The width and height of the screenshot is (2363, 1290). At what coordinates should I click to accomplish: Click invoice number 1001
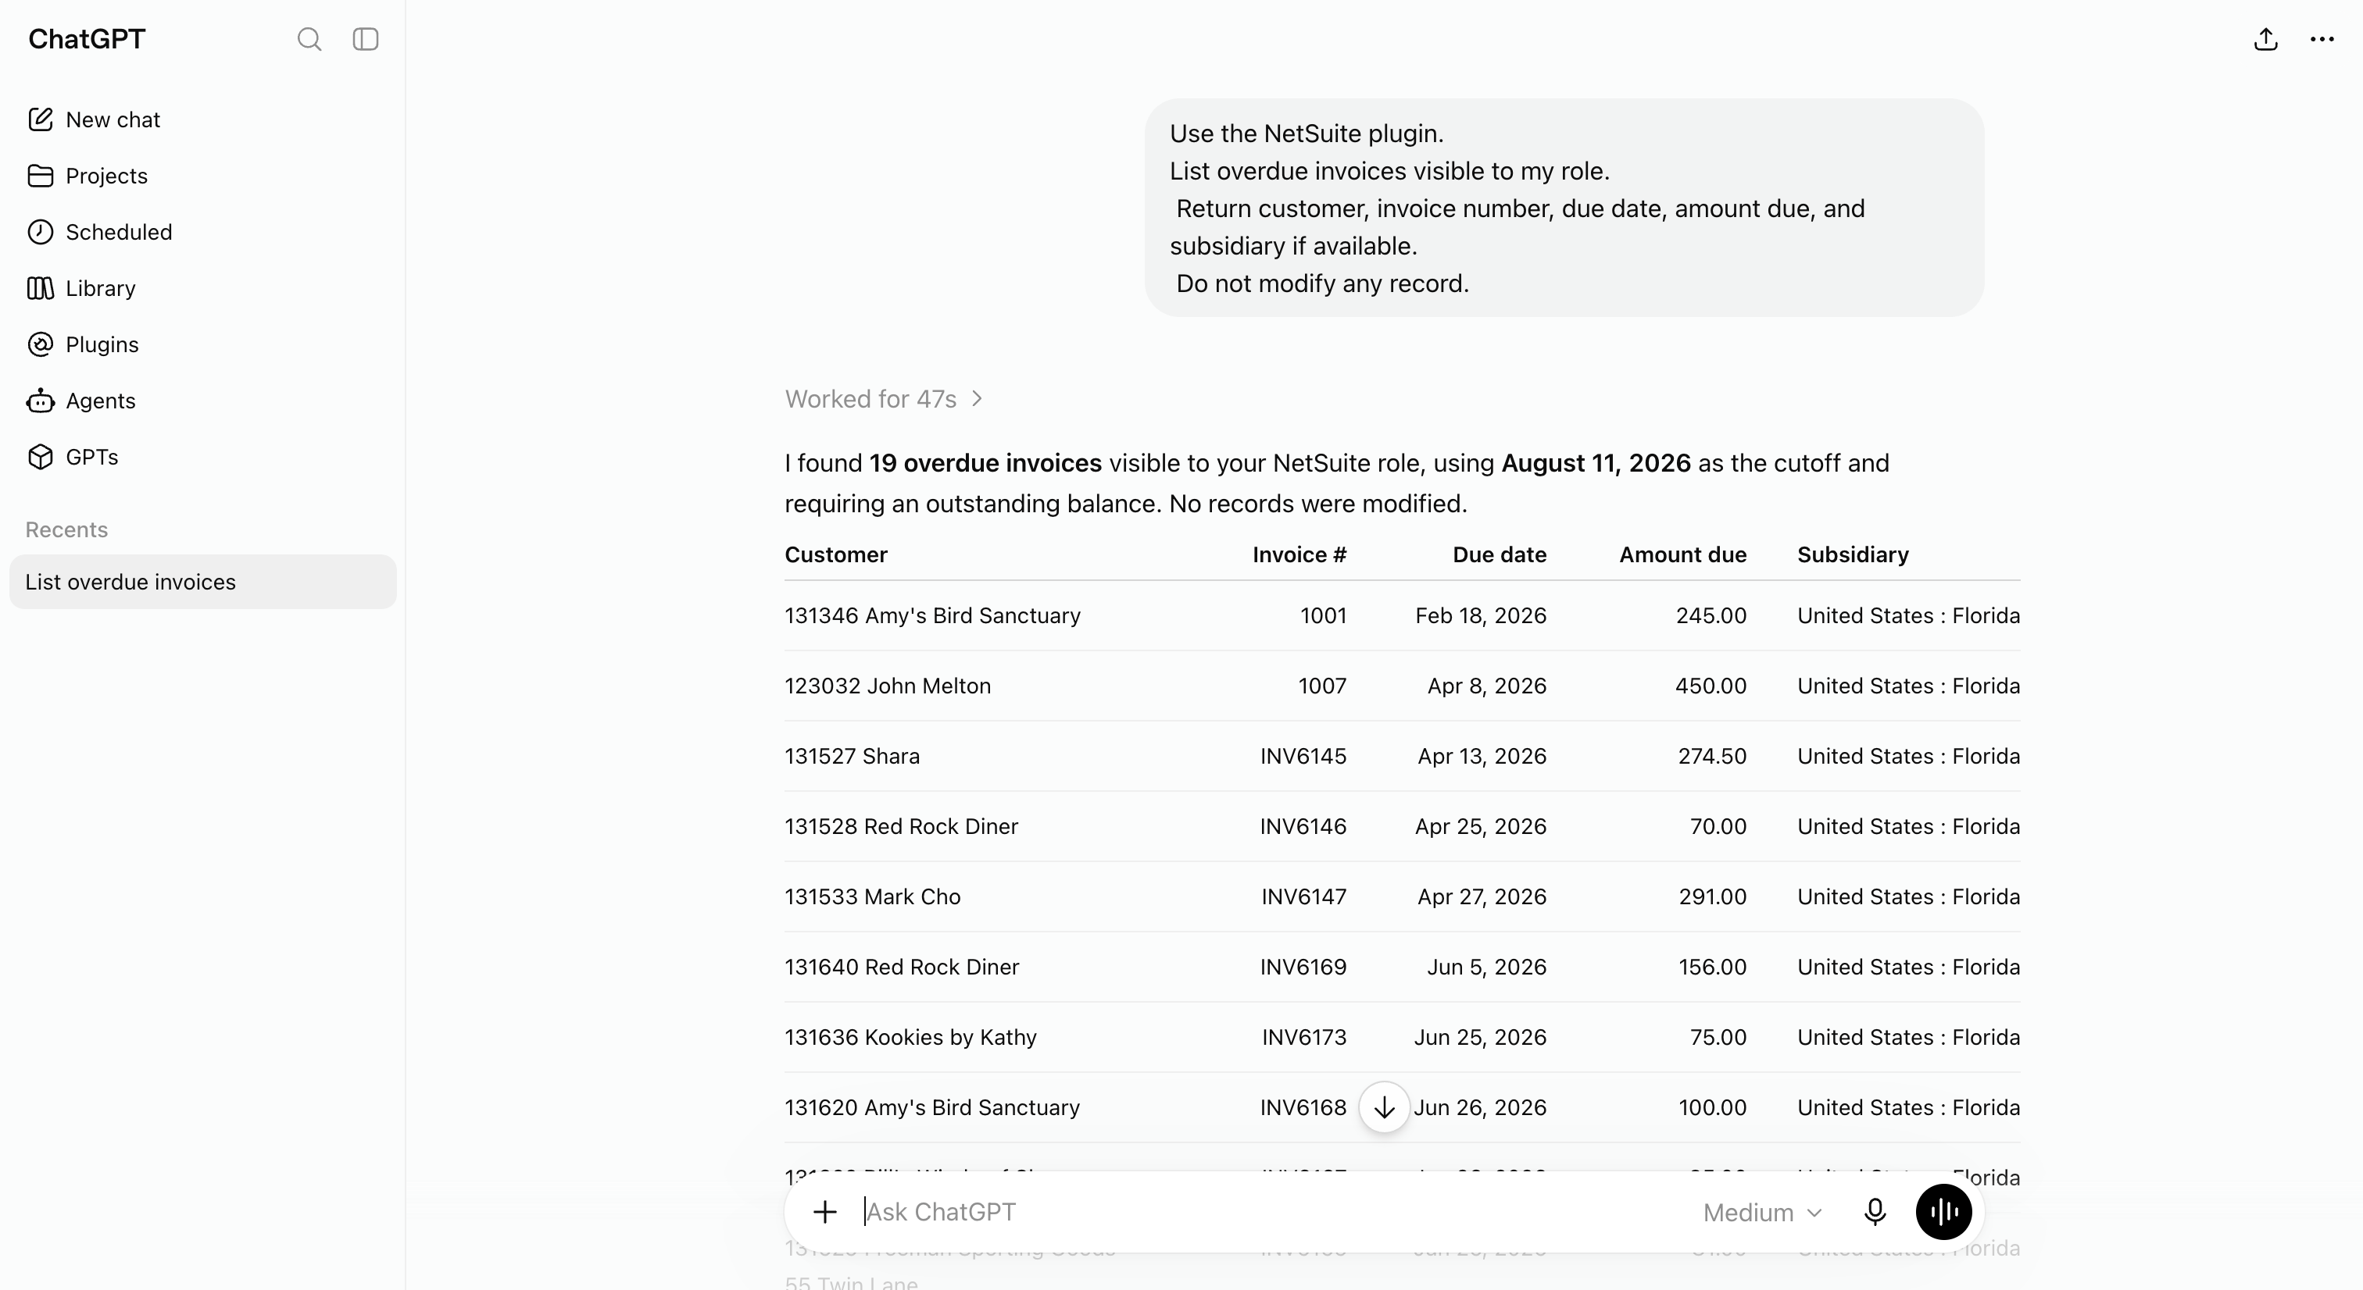(1323, 615)
